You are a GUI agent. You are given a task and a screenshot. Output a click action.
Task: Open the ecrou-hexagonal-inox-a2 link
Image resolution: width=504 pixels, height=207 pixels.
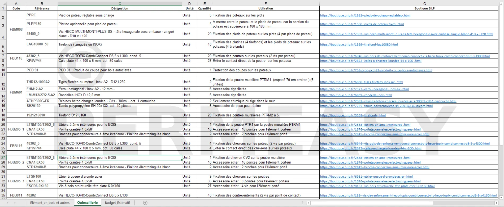tap(364, 89)
